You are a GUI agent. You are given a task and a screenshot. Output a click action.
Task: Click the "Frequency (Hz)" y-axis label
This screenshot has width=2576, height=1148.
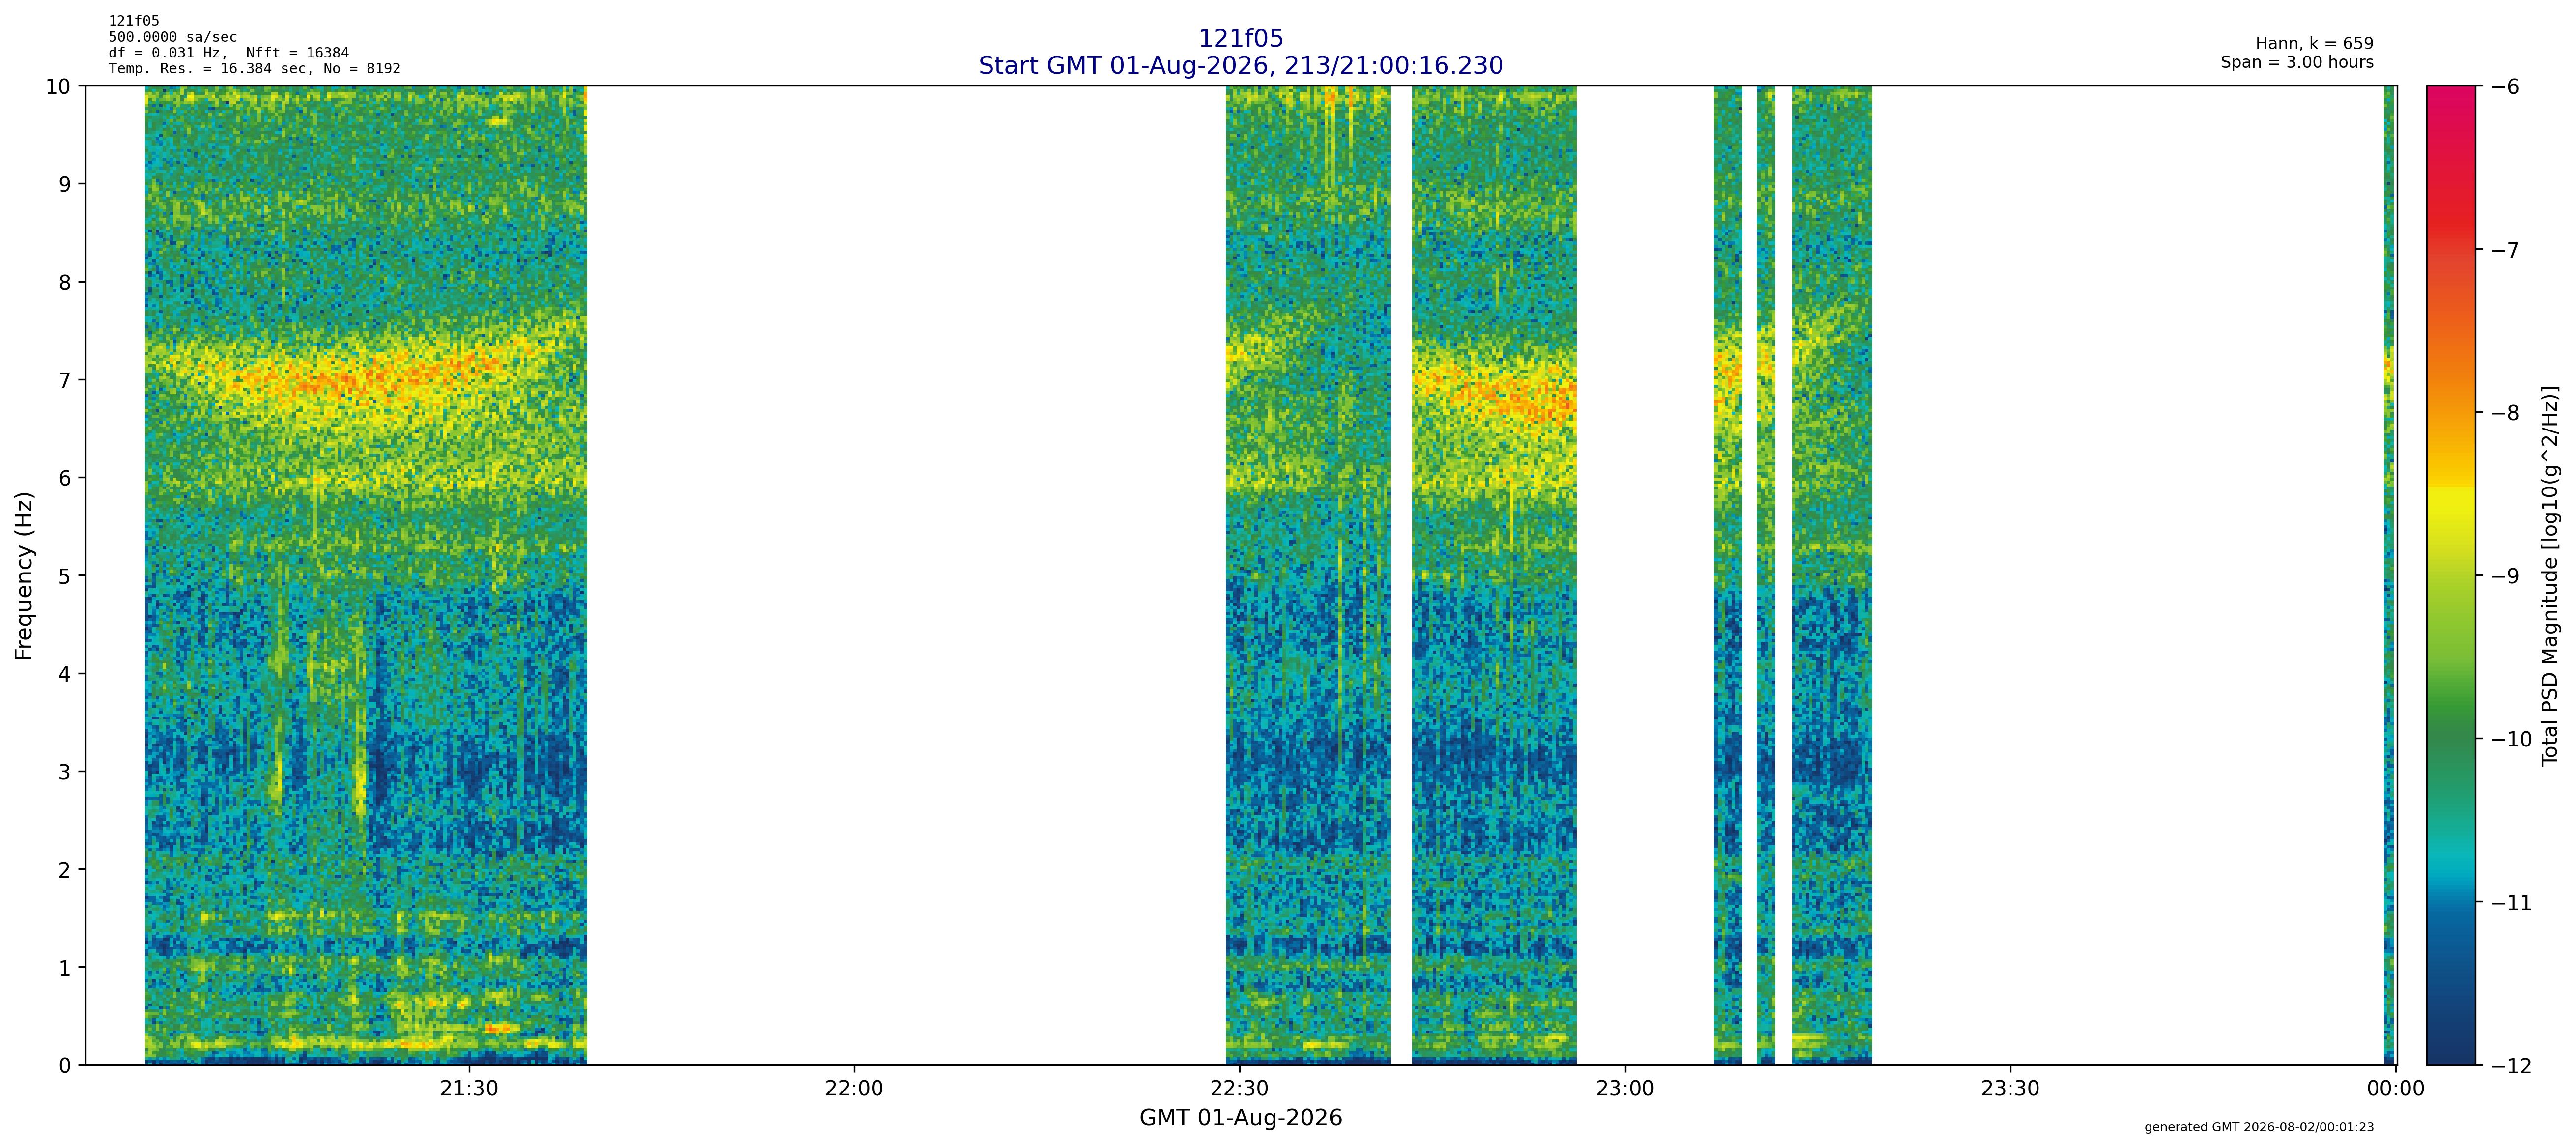[x=25, y=575]
